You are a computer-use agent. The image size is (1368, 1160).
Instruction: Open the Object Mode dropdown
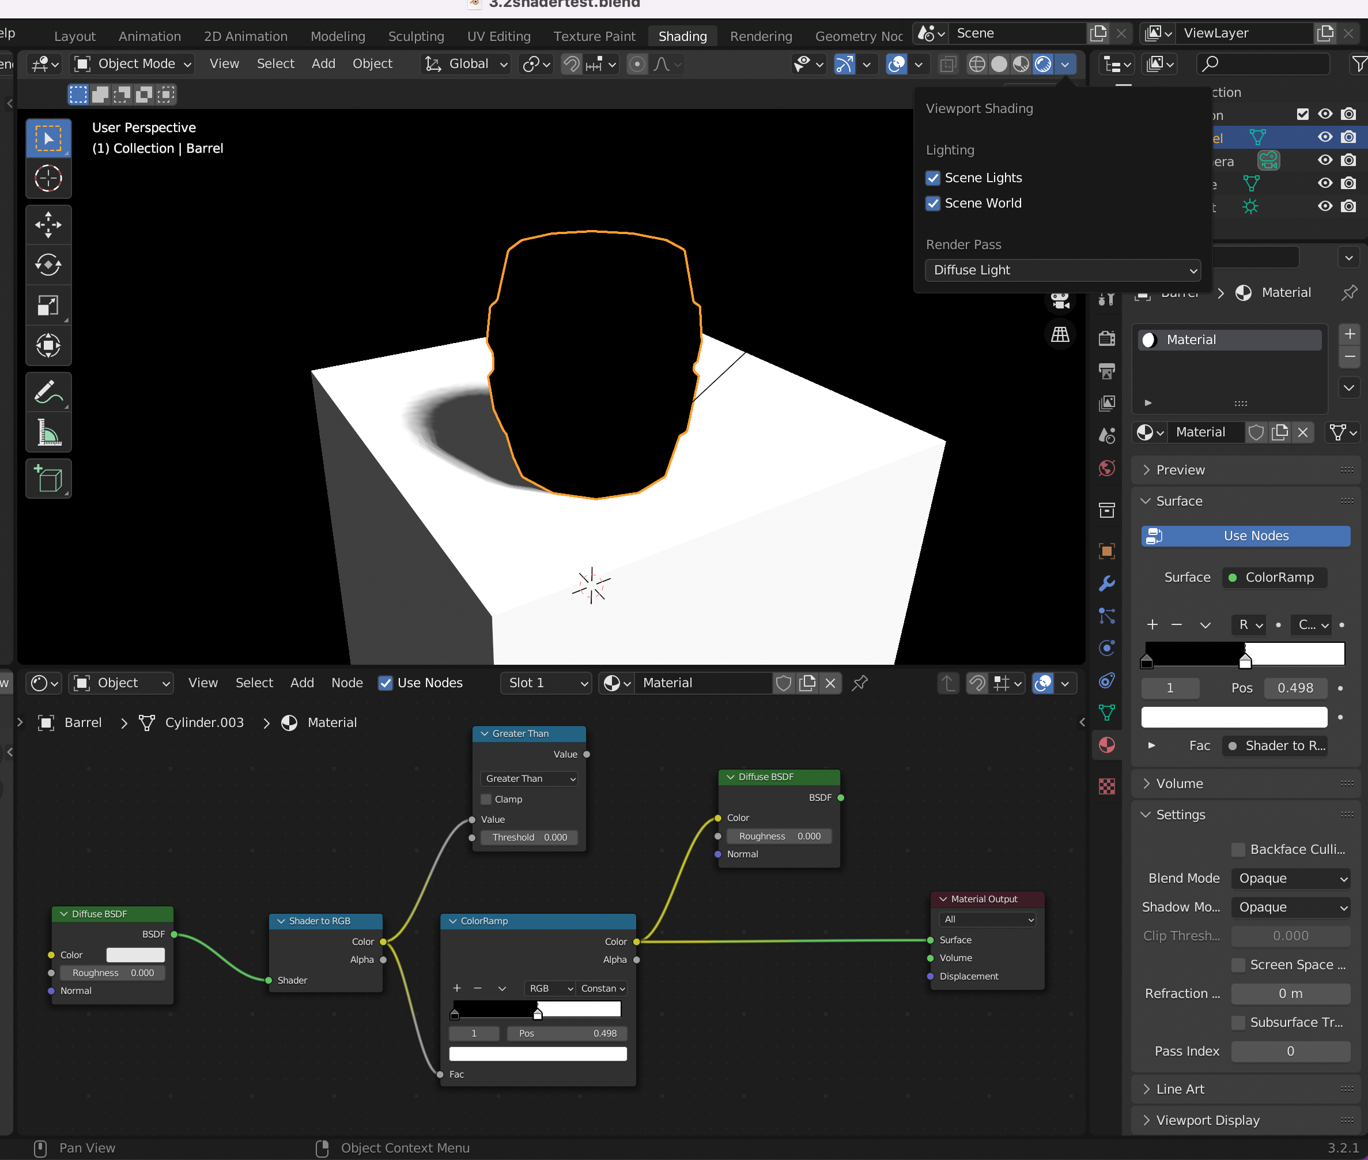click(133, 64)
